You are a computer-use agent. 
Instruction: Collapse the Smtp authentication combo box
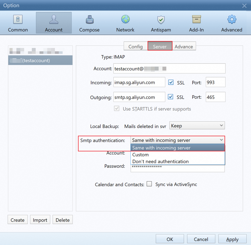pos(178,140)
